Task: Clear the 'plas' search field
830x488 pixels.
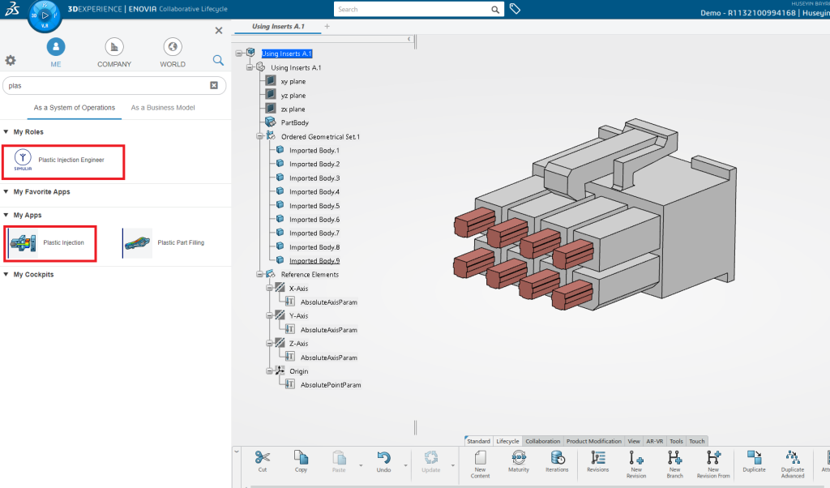Action: click(214, 85)
